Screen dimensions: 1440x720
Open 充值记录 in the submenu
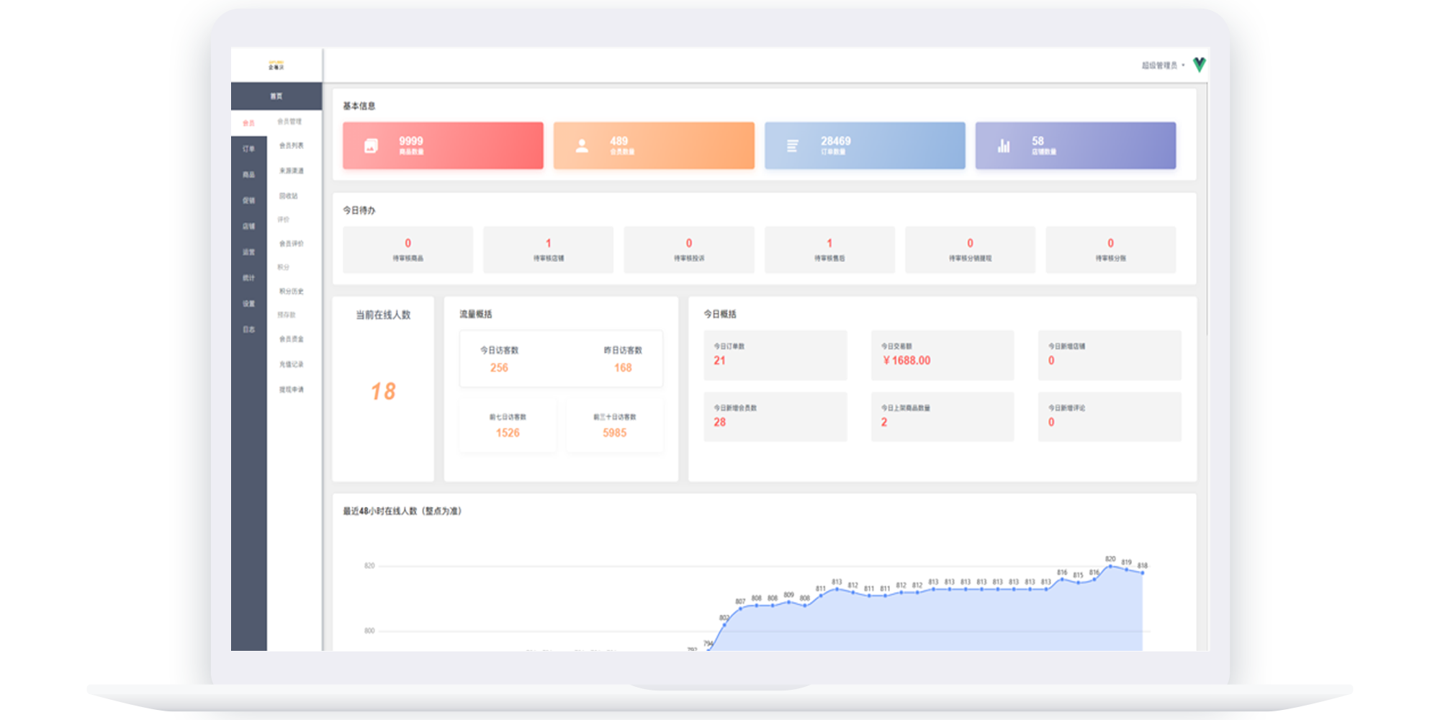point(291,364)
